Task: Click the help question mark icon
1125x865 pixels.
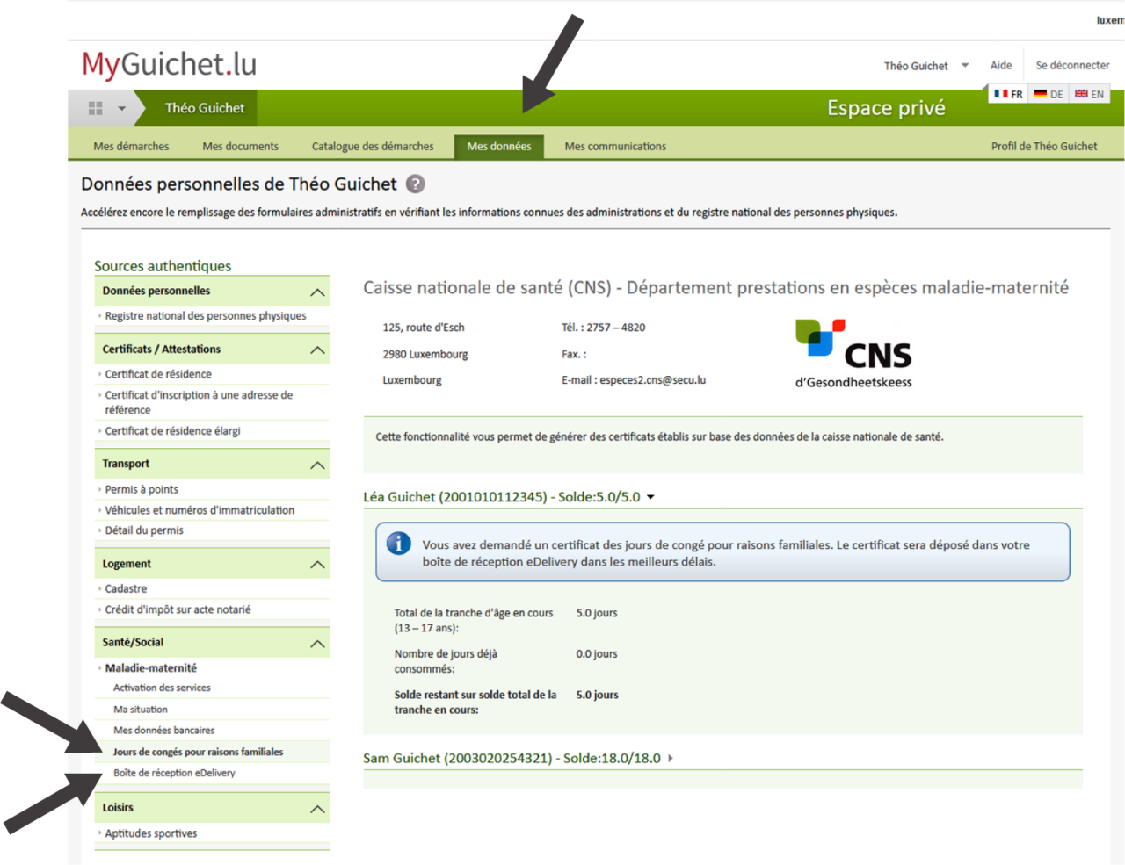Action: [x=416, y=184]
